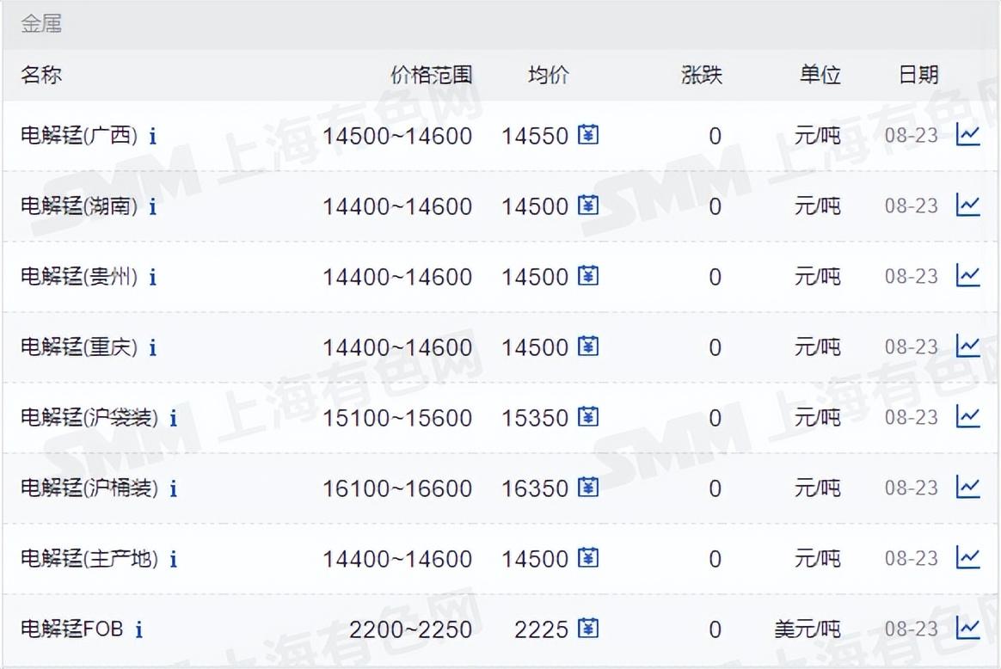
Task: Open info icon for 电解锰(重庆)
Action: click(152, 348)
